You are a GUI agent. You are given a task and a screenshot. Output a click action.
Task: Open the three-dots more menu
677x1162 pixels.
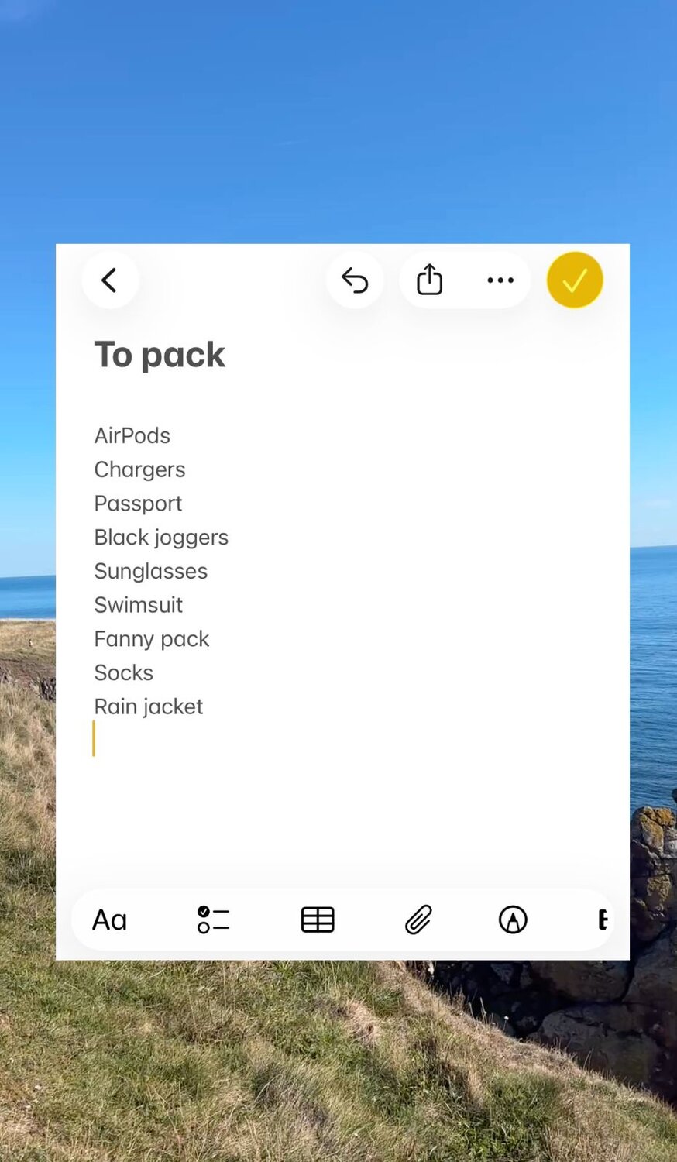click(500, 280)
